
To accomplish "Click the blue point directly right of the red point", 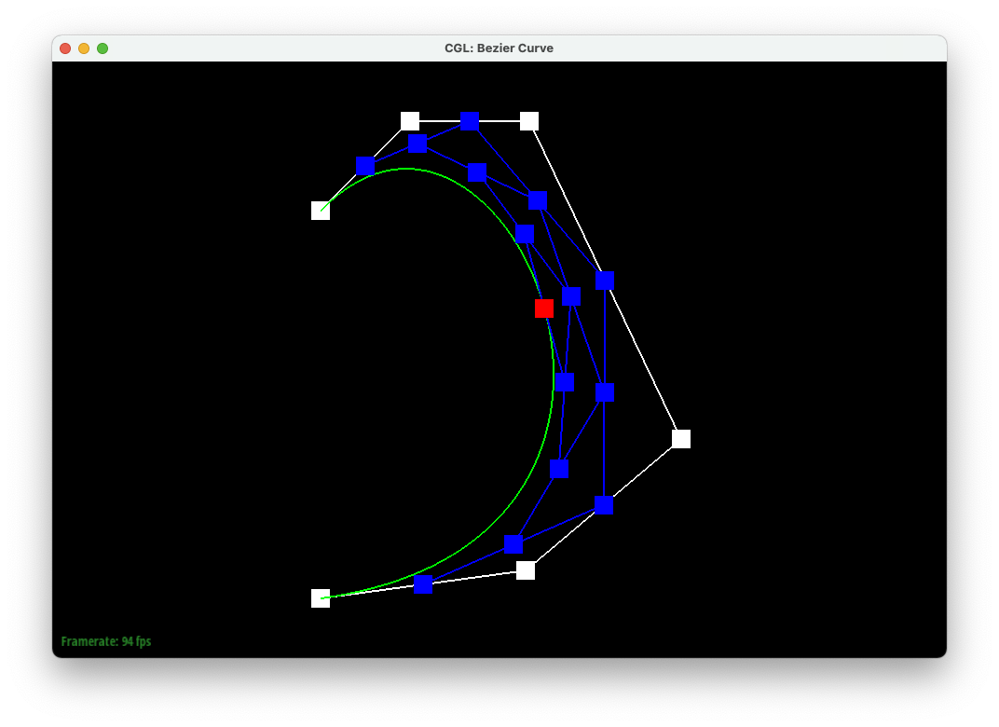I will click(x=571, y=296).
